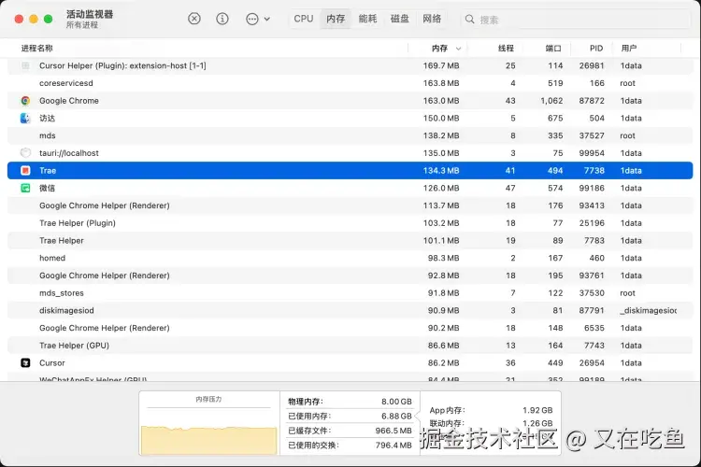Screen dimensions: 701x467
Task: Select the homed process
Action: point(350,258)
